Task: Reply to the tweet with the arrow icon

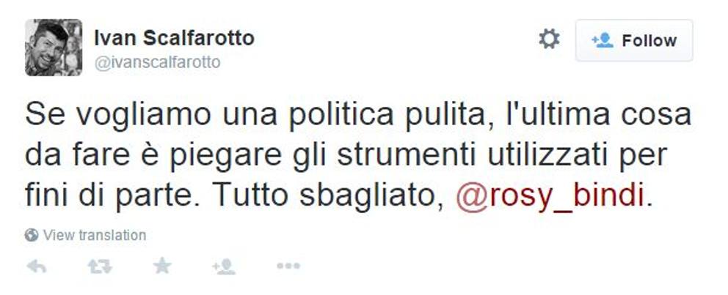Action: pyautogui.click(x=36, y=266)
